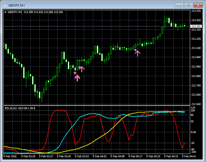Click the R(9,26,52) indicator label

(20, 108)
